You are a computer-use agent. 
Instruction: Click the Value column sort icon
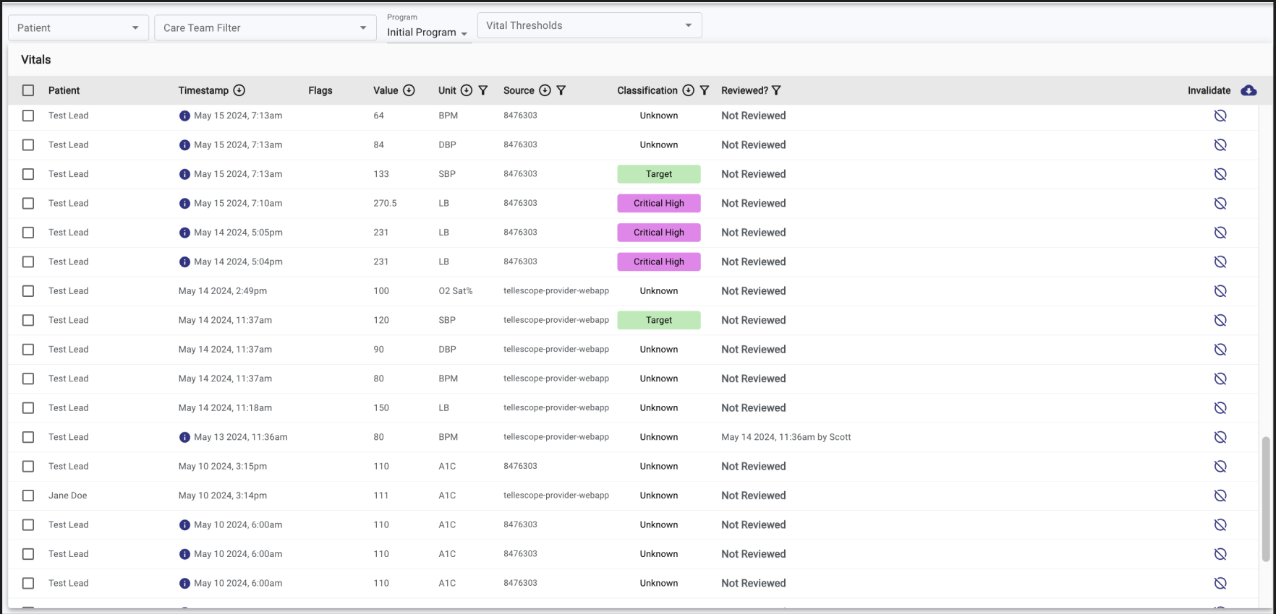click(x=409, y=90)
